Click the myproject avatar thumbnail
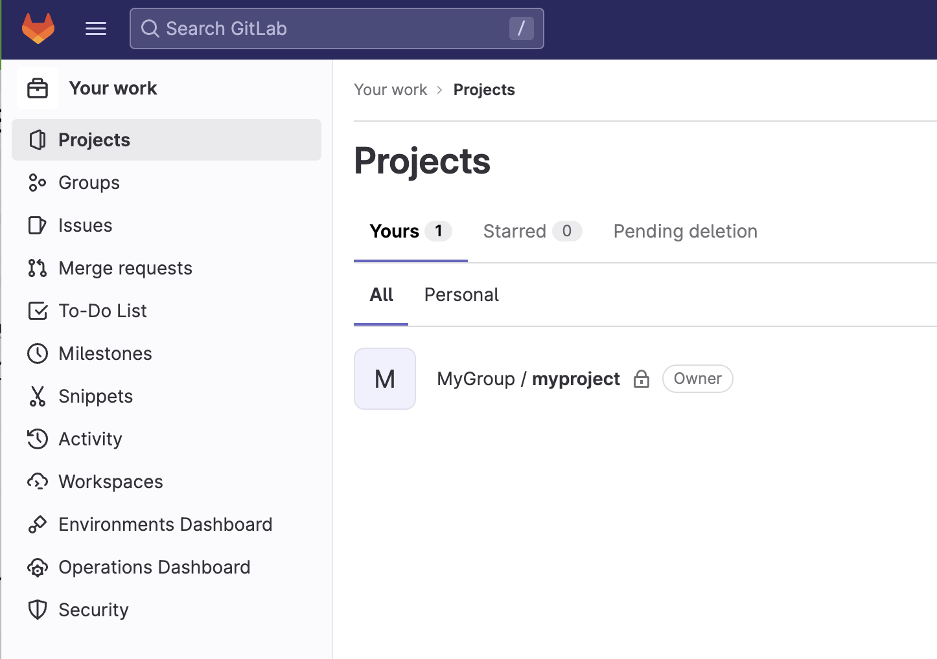Image resolution: width=937 pixels, height=659 pixels. tap(384, 379)
